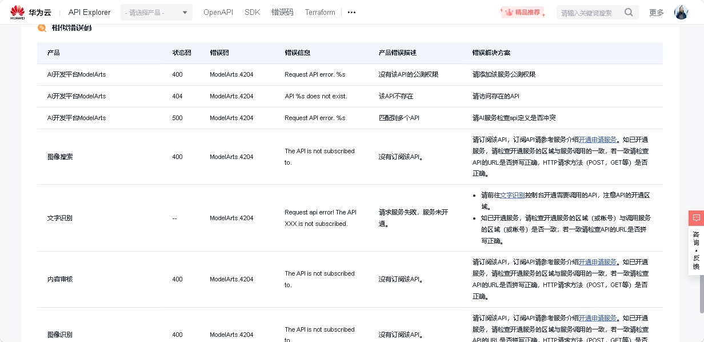Viewport: 704px width, 342px height.
Task: Select 该API不存在 description cell
Action: click(396, 96)
